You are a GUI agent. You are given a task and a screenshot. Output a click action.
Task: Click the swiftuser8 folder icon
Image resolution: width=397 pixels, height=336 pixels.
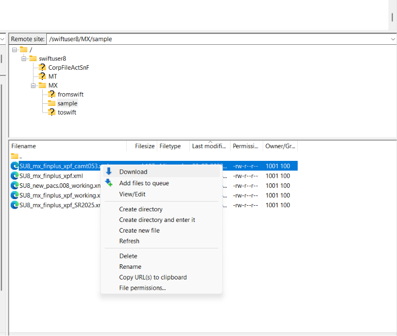point(33,59)
